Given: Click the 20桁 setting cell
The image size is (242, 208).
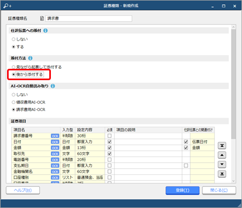Looking at the screenshot, I should click(90, 160).
